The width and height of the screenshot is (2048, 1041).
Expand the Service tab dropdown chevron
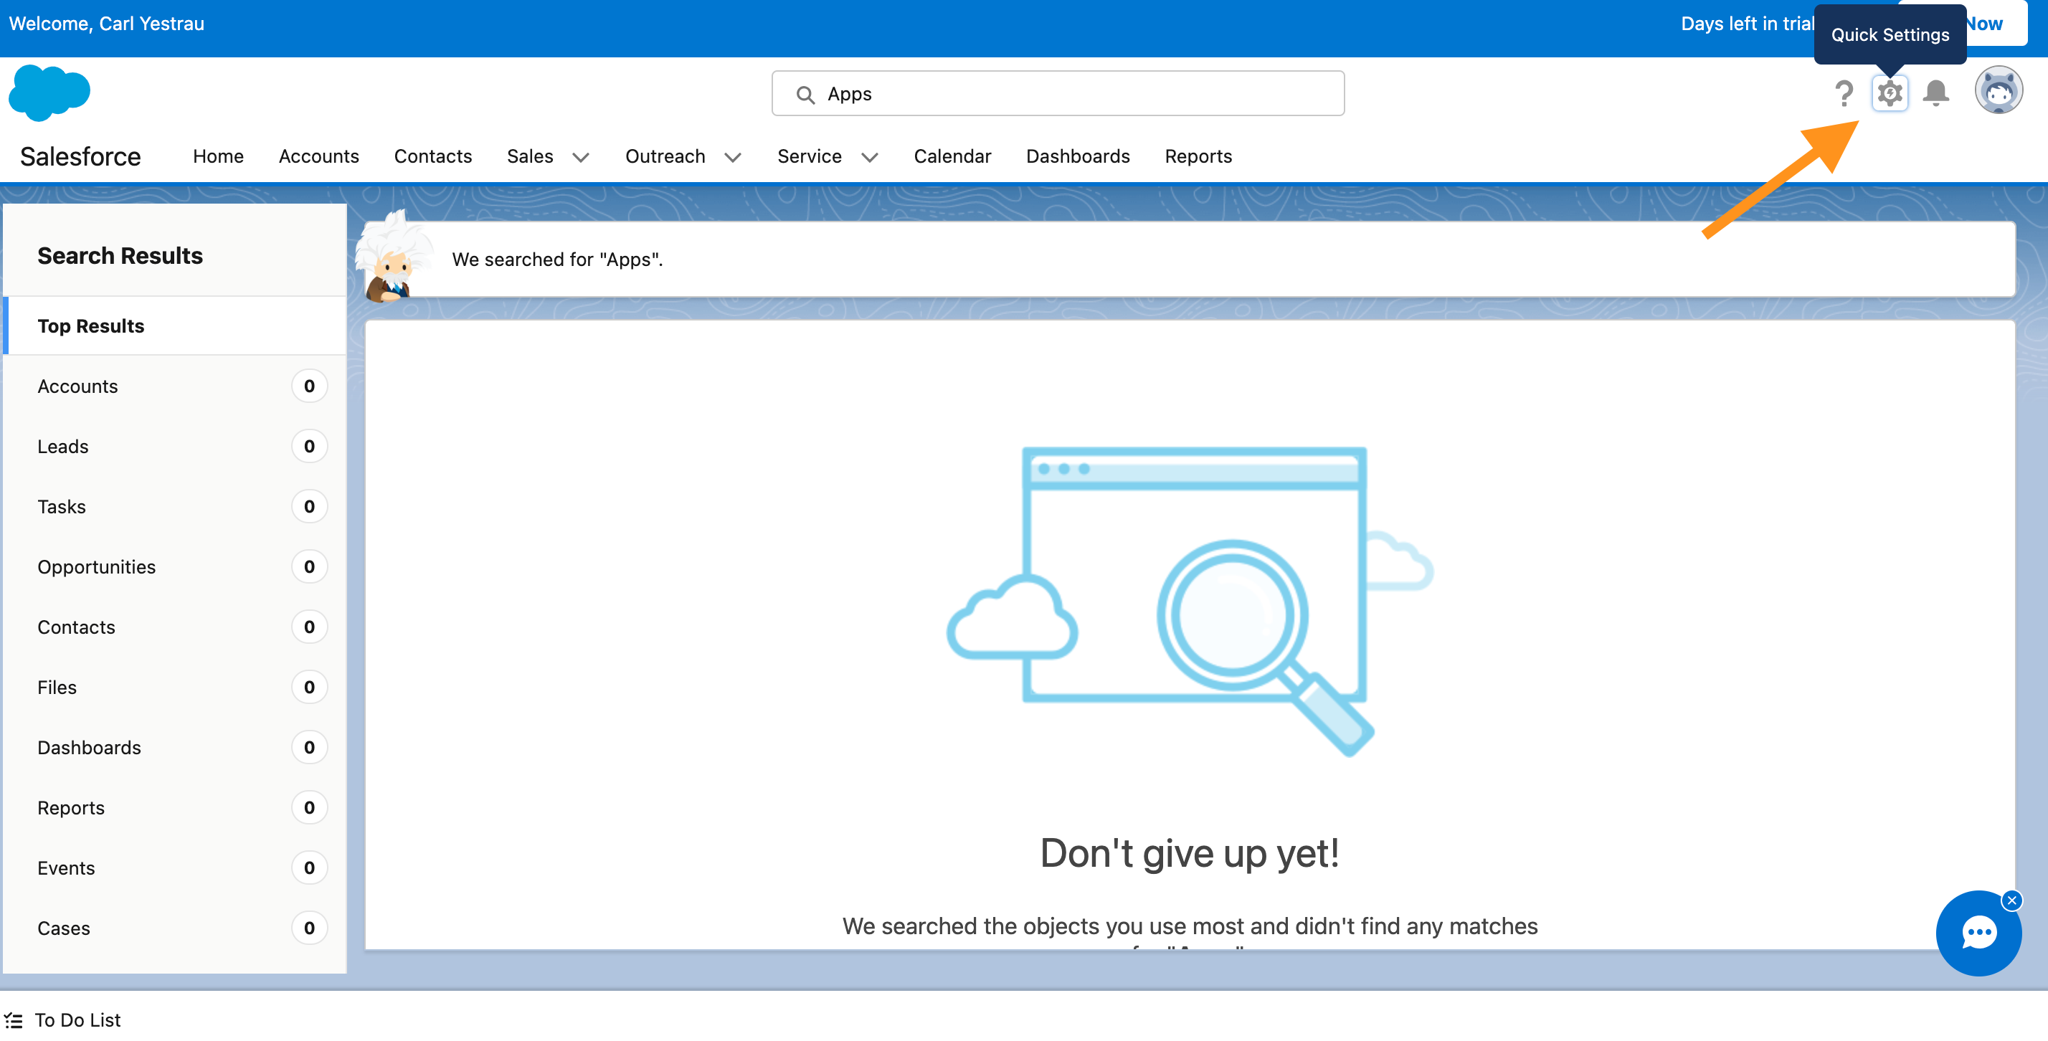point(870,157)
